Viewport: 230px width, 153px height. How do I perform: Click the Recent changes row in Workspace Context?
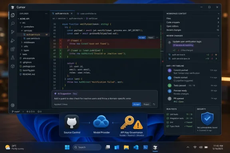coord(192,30)
